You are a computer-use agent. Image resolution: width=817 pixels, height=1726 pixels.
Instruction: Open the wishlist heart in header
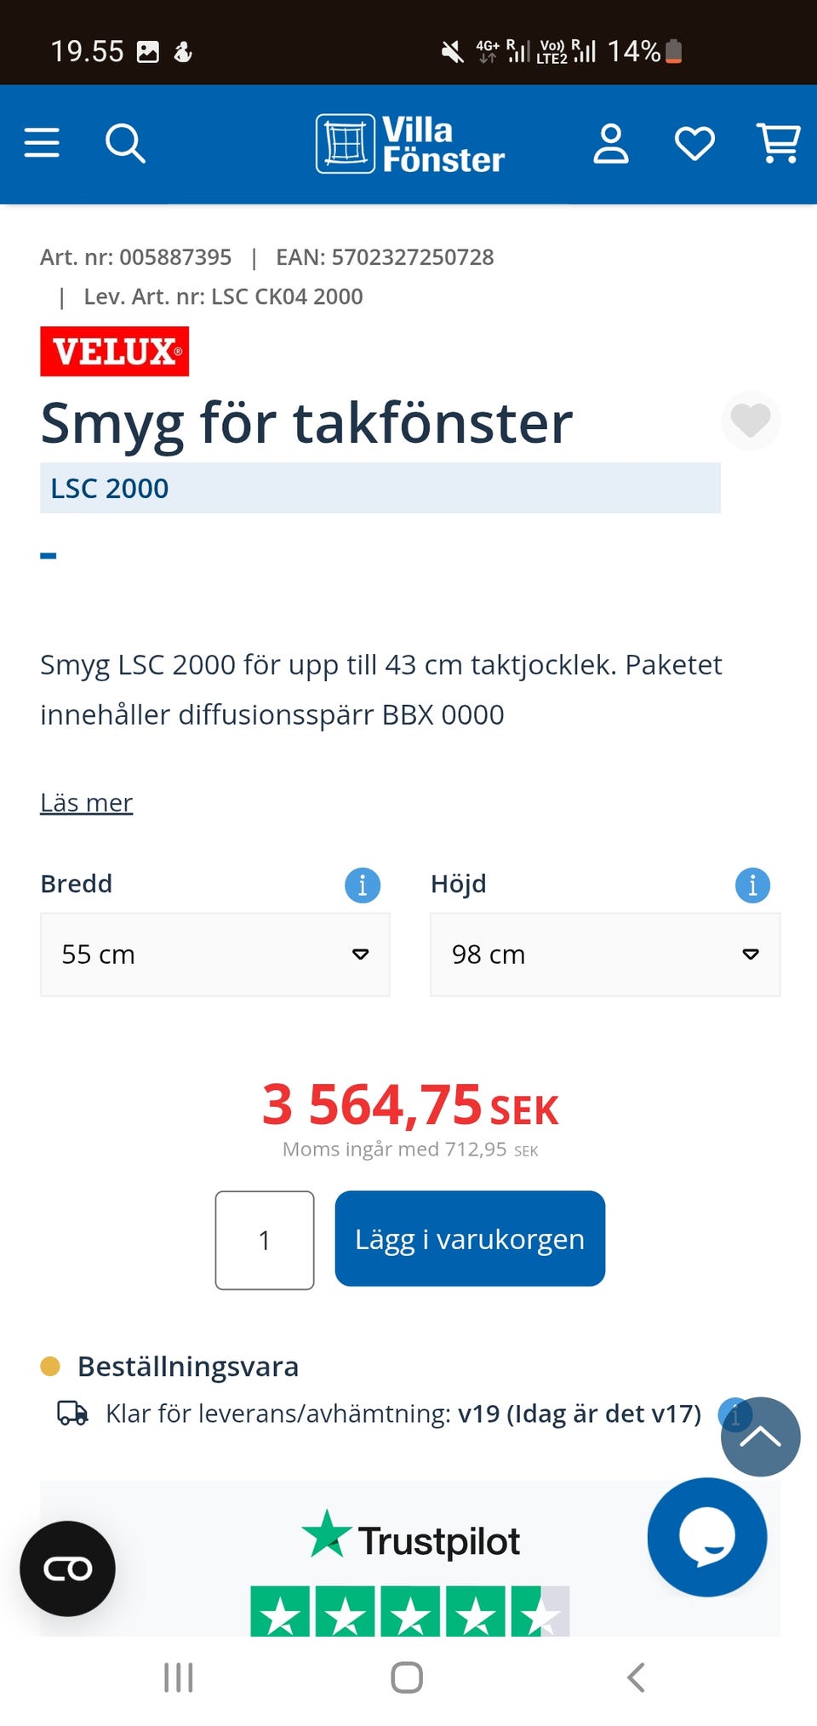pyautogui.click(x=694, y=143)
